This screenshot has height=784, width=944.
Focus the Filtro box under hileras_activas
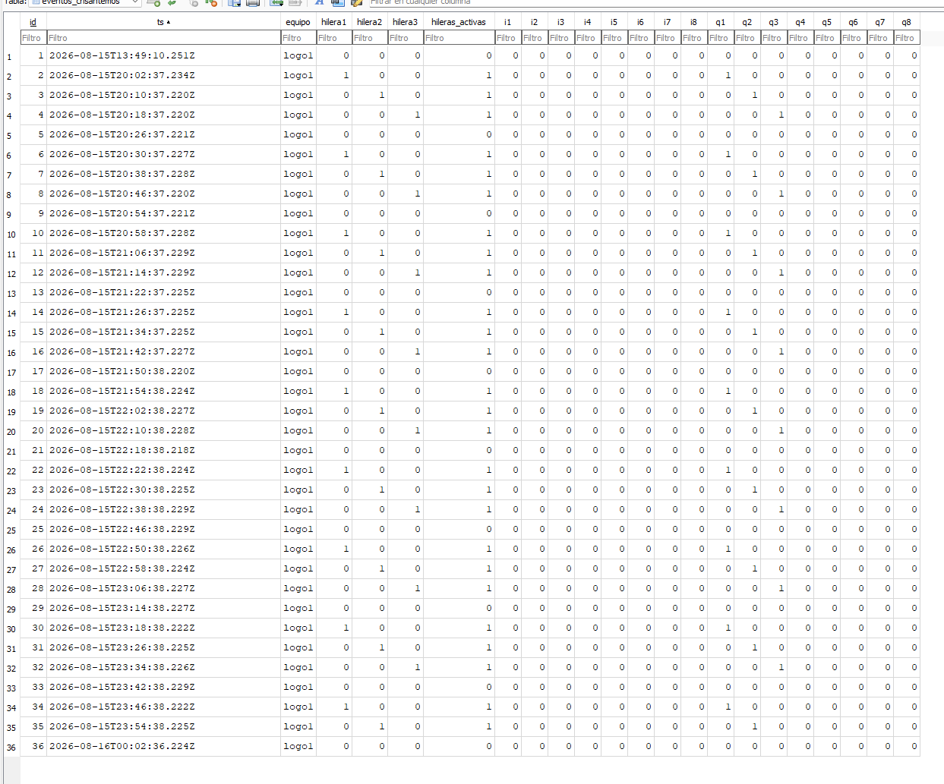click(459, 37)
